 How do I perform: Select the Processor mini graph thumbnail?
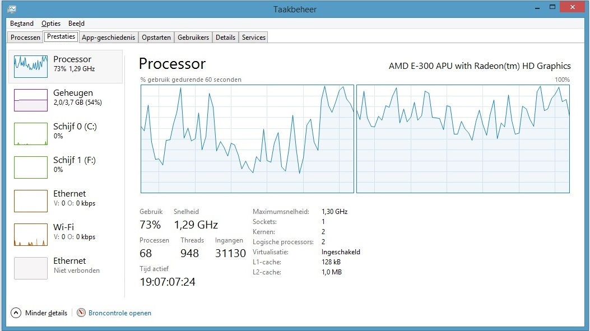[31, 67]
